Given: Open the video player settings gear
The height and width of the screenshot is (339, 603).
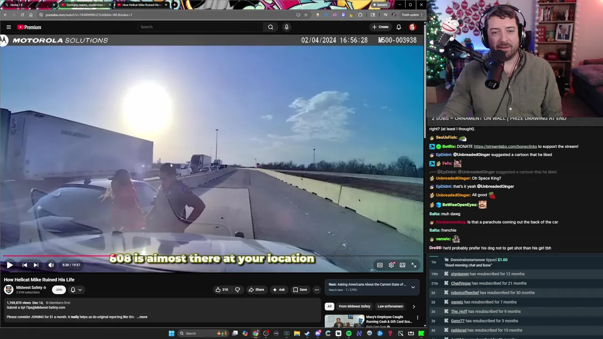Looking at the screenshot, I should click(x=391, y=265).
